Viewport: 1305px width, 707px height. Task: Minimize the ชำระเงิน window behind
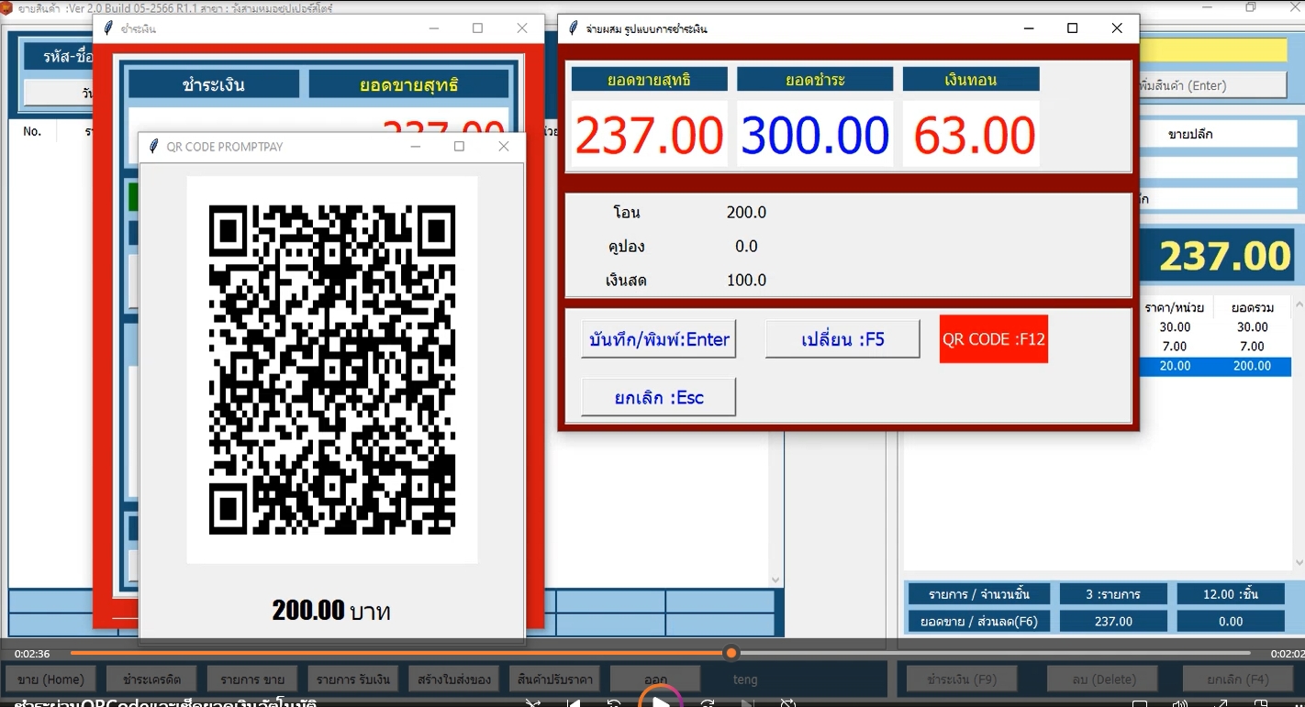(434, 28)
